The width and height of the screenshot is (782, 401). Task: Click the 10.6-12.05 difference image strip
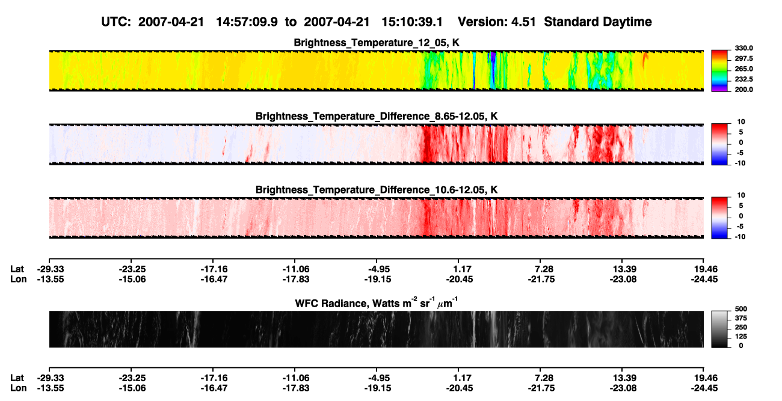tap(376, 218)
